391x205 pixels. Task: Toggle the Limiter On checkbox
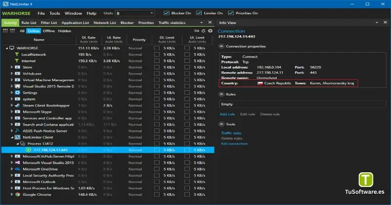pos(199,13)
